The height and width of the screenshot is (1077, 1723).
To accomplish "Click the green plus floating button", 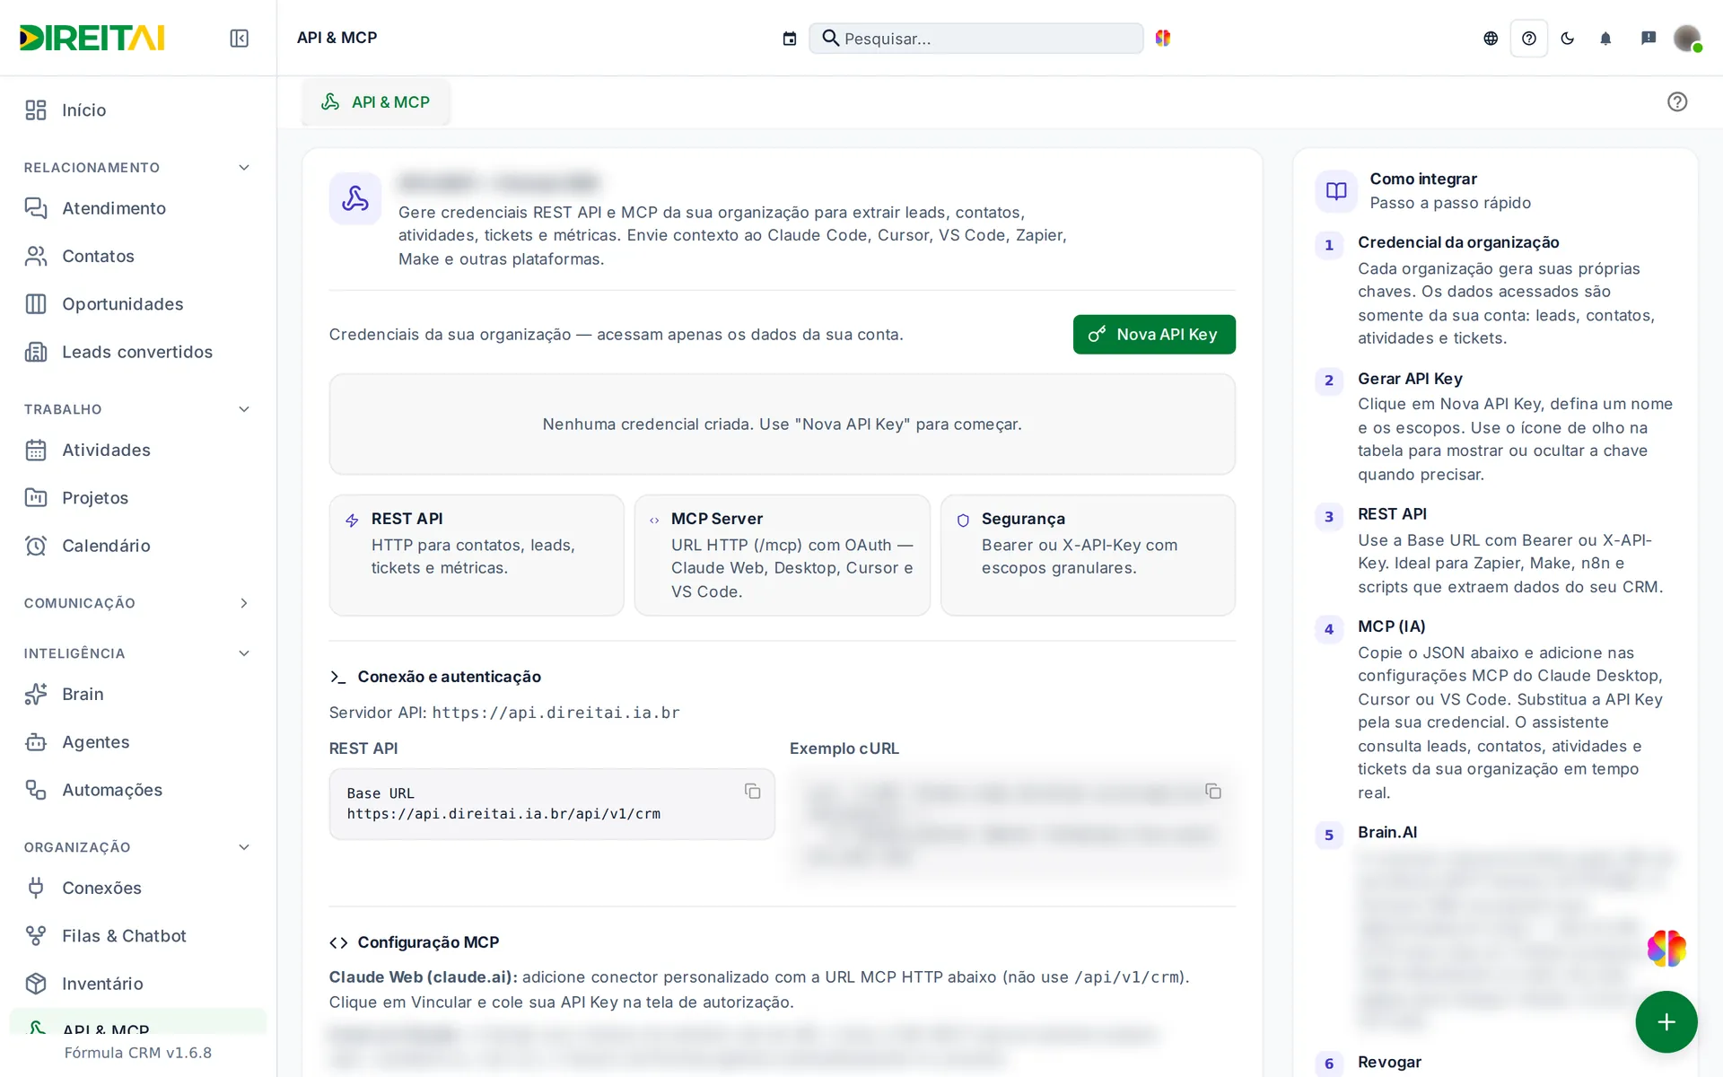I will [x=1666, y=1021].
